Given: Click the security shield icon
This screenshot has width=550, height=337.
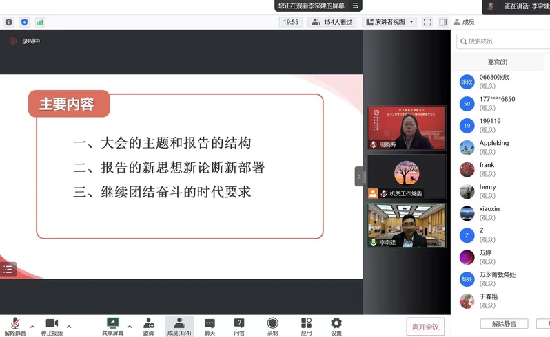Looking at the screenshot, I should (x=25, y=22).
